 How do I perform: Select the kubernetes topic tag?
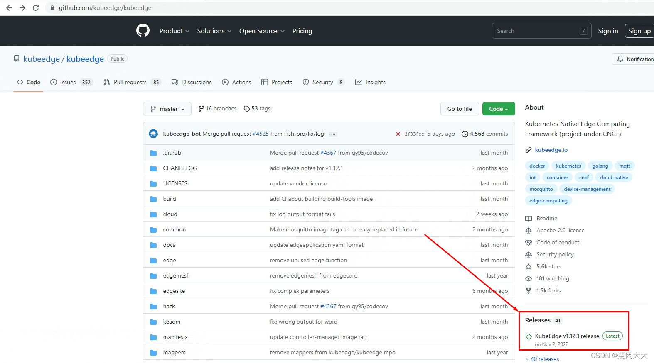tap(568, 166)
